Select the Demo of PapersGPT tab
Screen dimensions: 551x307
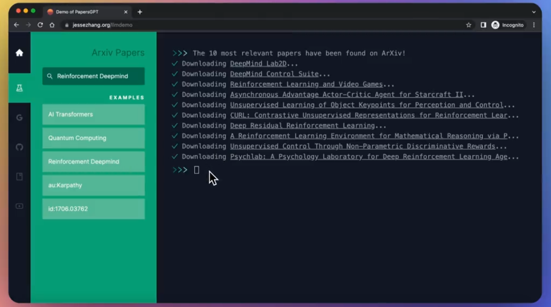(x=87, y=12)
